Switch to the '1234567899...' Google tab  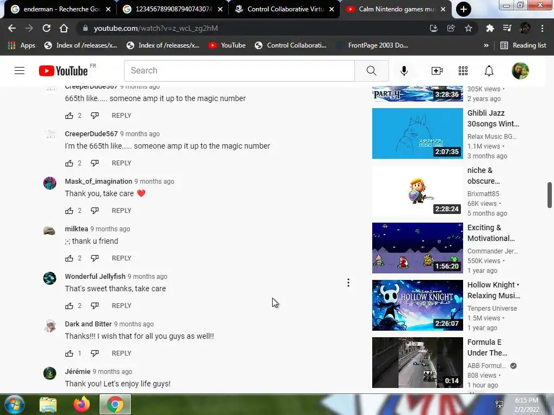tap(173, 9)
